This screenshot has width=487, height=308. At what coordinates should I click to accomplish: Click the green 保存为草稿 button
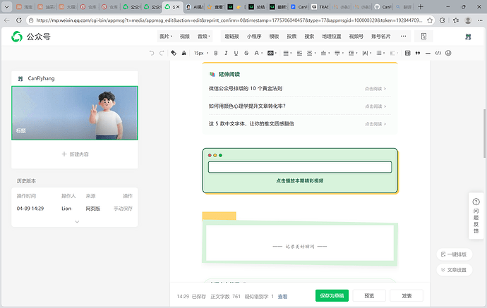[332, 296]
